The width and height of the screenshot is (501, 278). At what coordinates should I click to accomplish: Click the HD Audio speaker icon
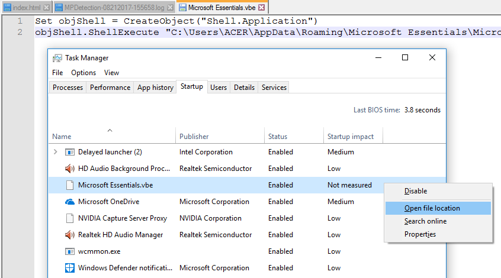tap(69, 169)
